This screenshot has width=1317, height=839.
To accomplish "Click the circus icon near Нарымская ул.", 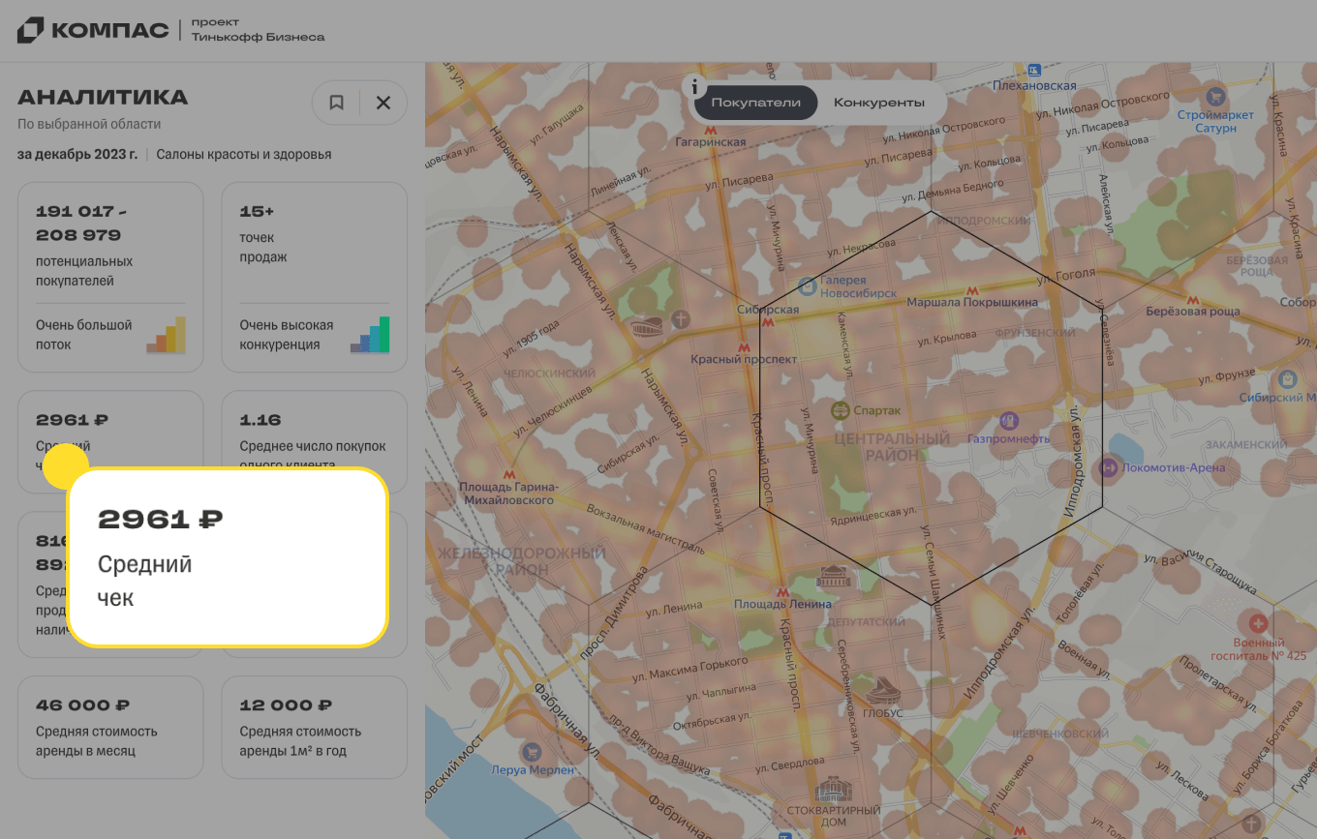I will click(x=645, y=328).
